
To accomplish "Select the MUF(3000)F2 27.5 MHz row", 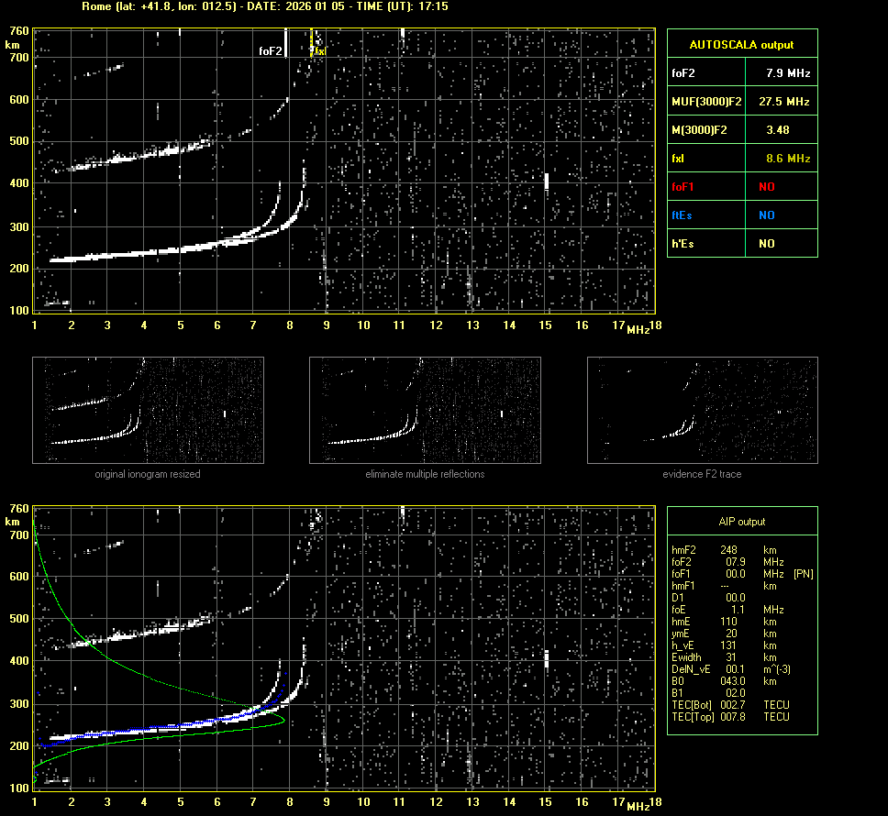I will click(741, 101).
